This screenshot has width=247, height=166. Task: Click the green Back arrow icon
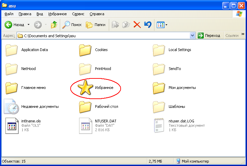pyautogui.click(x=8, y=25)
